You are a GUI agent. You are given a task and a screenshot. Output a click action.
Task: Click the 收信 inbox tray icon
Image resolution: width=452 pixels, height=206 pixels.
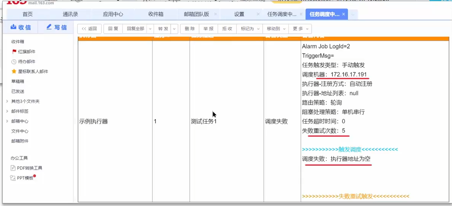[x=13, y=27]
